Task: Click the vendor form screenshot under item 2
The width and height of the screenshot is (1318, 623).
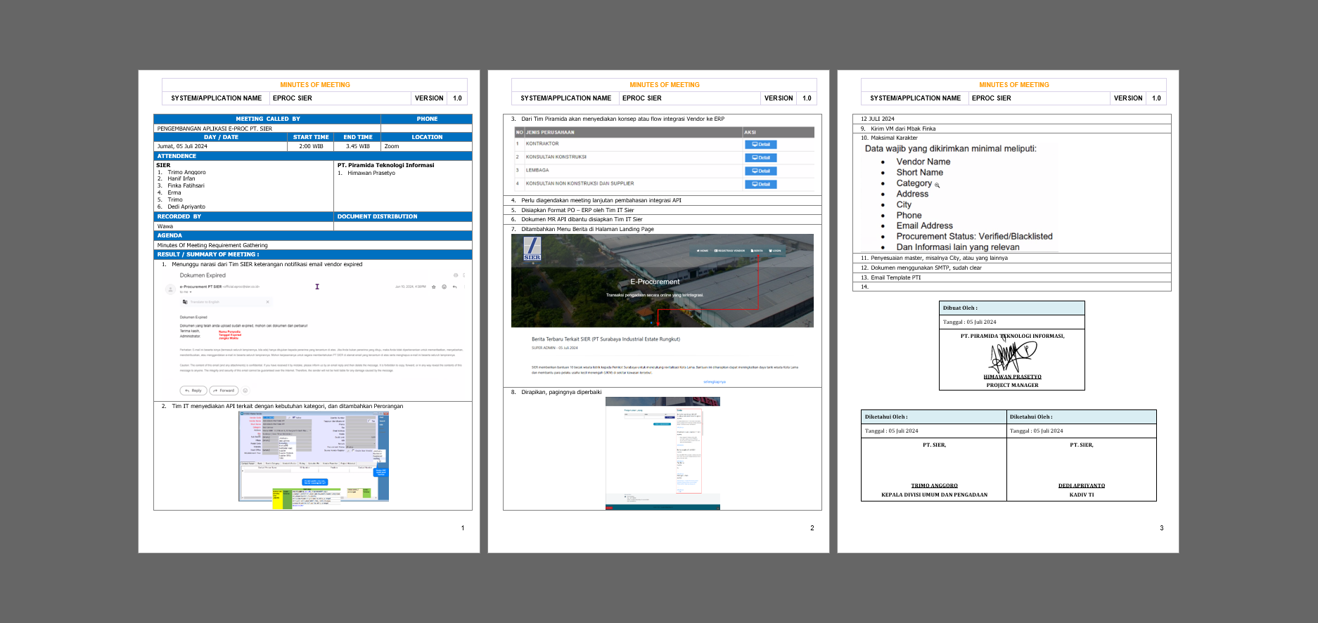Action: coord(314,457)
